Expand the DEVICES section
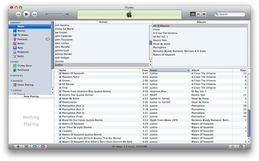Viewport: 259px width, 161px height. click(x=11, y=76)
